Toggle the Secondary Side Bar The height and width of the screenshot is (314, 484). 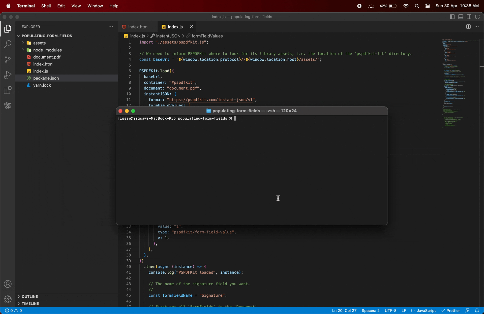coord(469,17)
